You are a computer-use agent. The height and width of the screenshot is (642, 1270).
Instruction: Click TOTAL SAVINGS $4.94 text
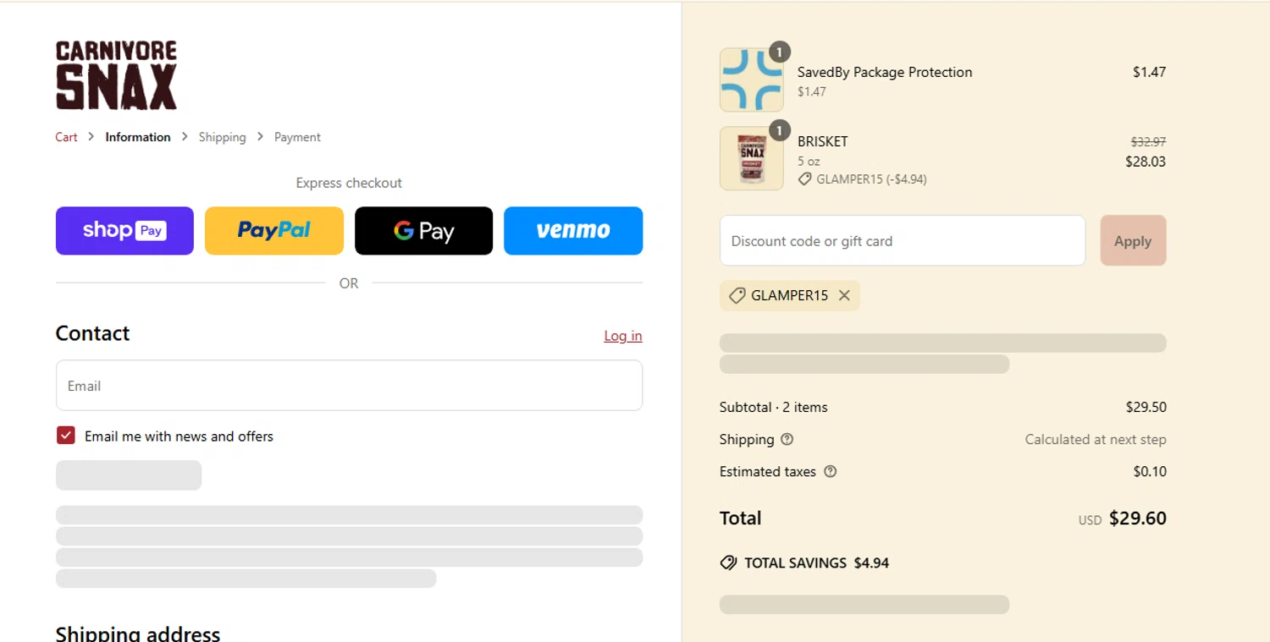tap(817, 562)
